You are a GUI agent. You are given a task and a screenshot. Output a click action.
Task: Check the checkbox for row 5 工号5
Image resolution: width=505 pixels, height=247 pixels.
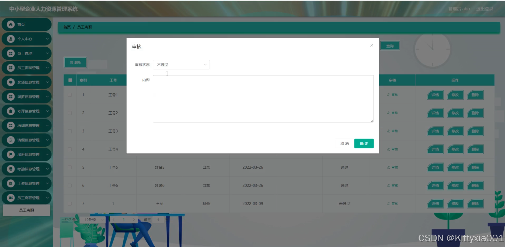click(x=70, y=167)
